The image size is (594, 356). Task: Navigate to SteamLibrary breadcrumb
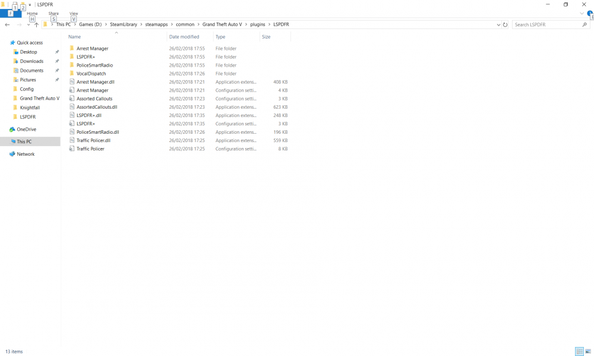pos(124,24)
